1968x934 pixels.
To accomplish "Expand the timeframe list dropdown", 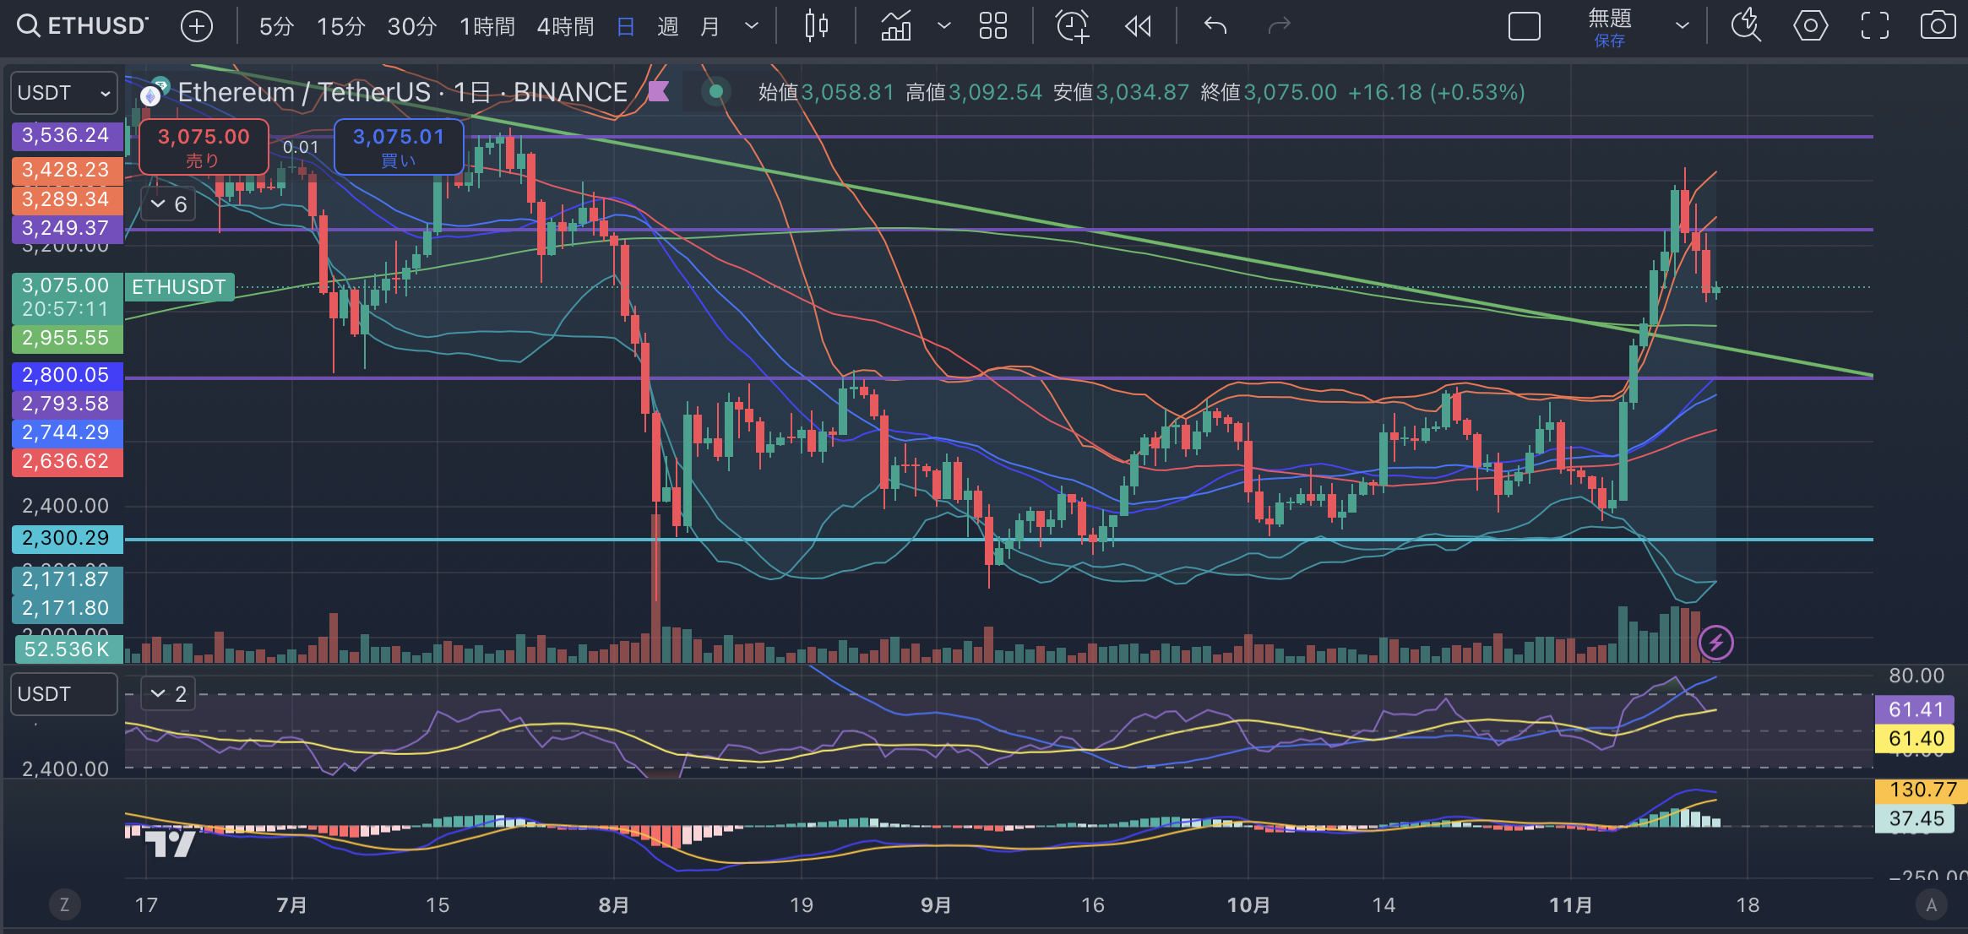I will [x=751, y=26].
